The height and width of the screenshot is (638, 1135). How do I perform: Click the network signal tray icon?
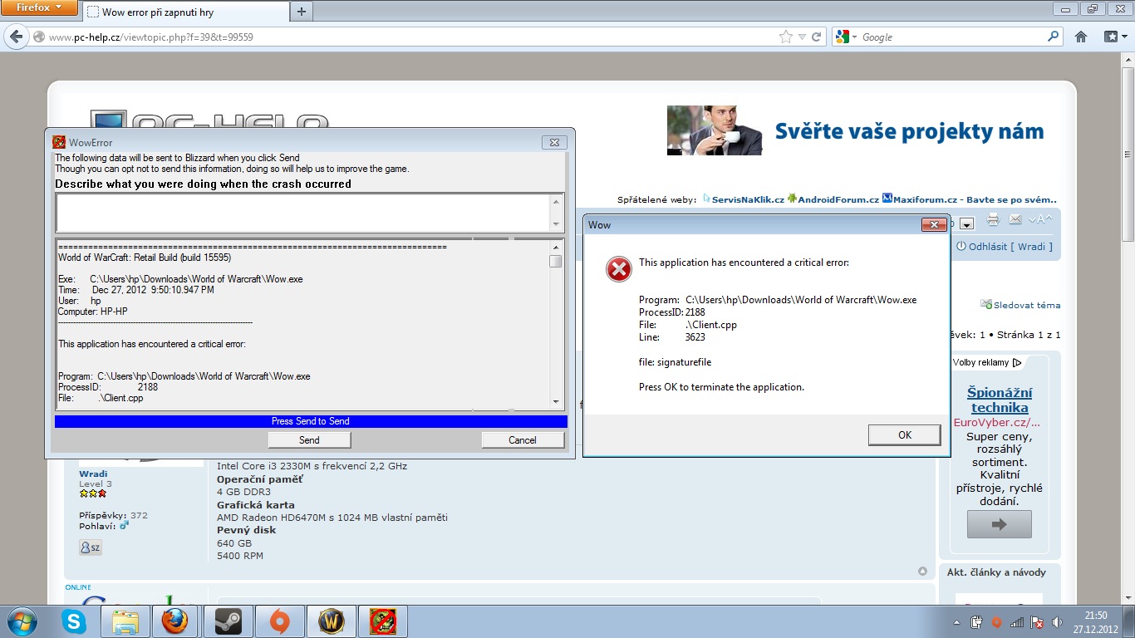(x=1016, y=622)
